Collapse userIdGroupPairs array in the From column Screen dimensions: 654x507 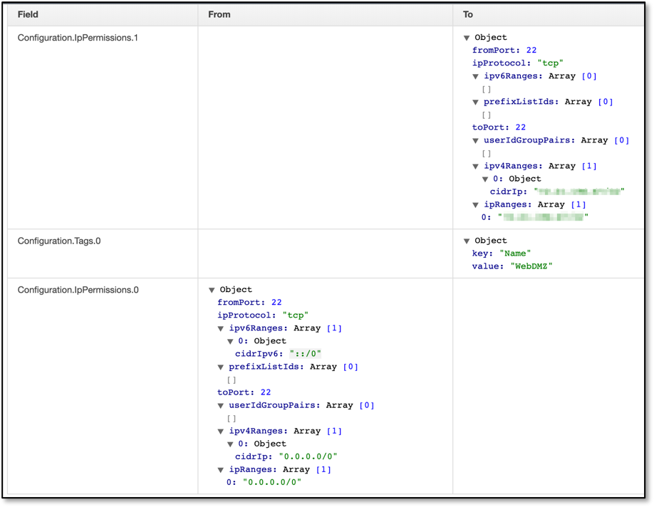pyautogui.click(x=220, y=406)
